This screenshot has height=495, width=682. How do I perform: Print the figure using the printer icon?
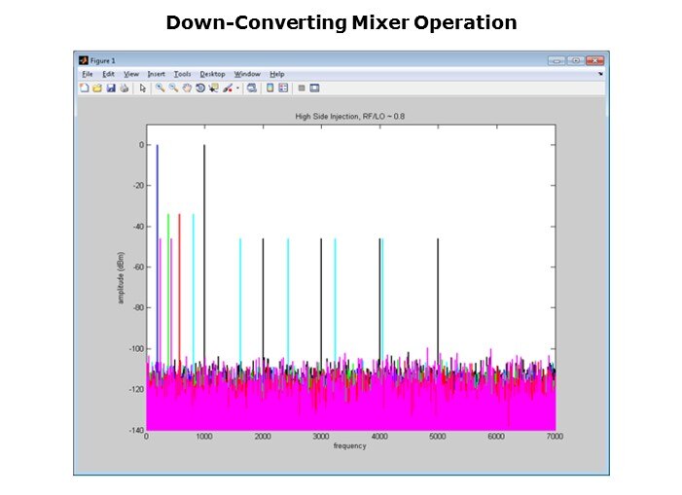click(x=124, y=88)
